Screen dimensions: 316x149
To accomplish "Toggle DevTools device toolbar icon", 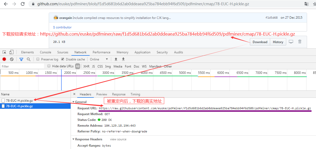I will tap(11, 52).
